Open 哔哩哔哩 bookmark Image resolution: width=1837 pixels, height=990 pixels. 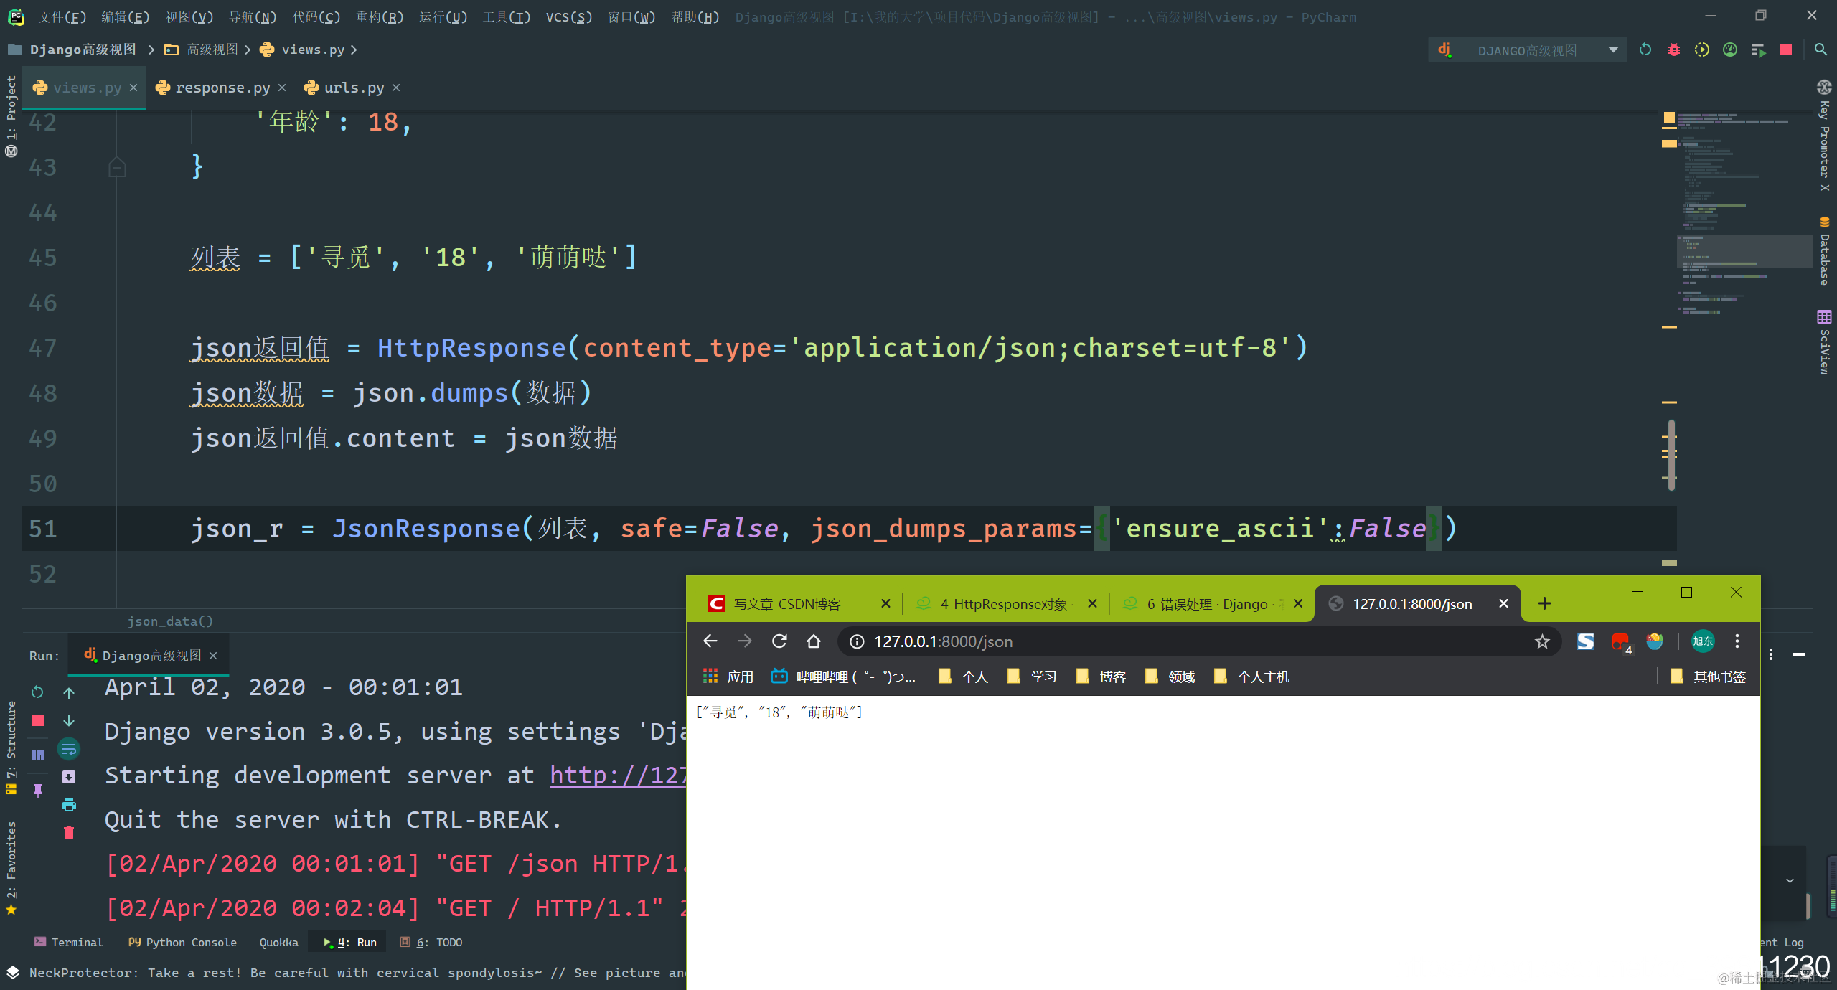843,676
